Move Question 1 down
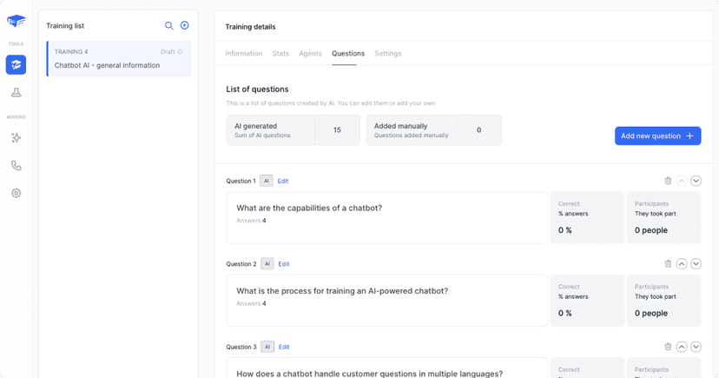The height and width of the screenshot is (378, 719). click(x=696, y=181)
